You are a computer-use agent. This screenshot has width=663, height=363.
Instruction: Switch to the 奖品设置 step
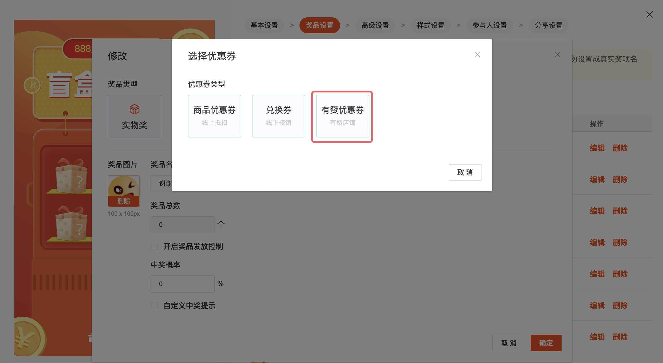point(319,25)
